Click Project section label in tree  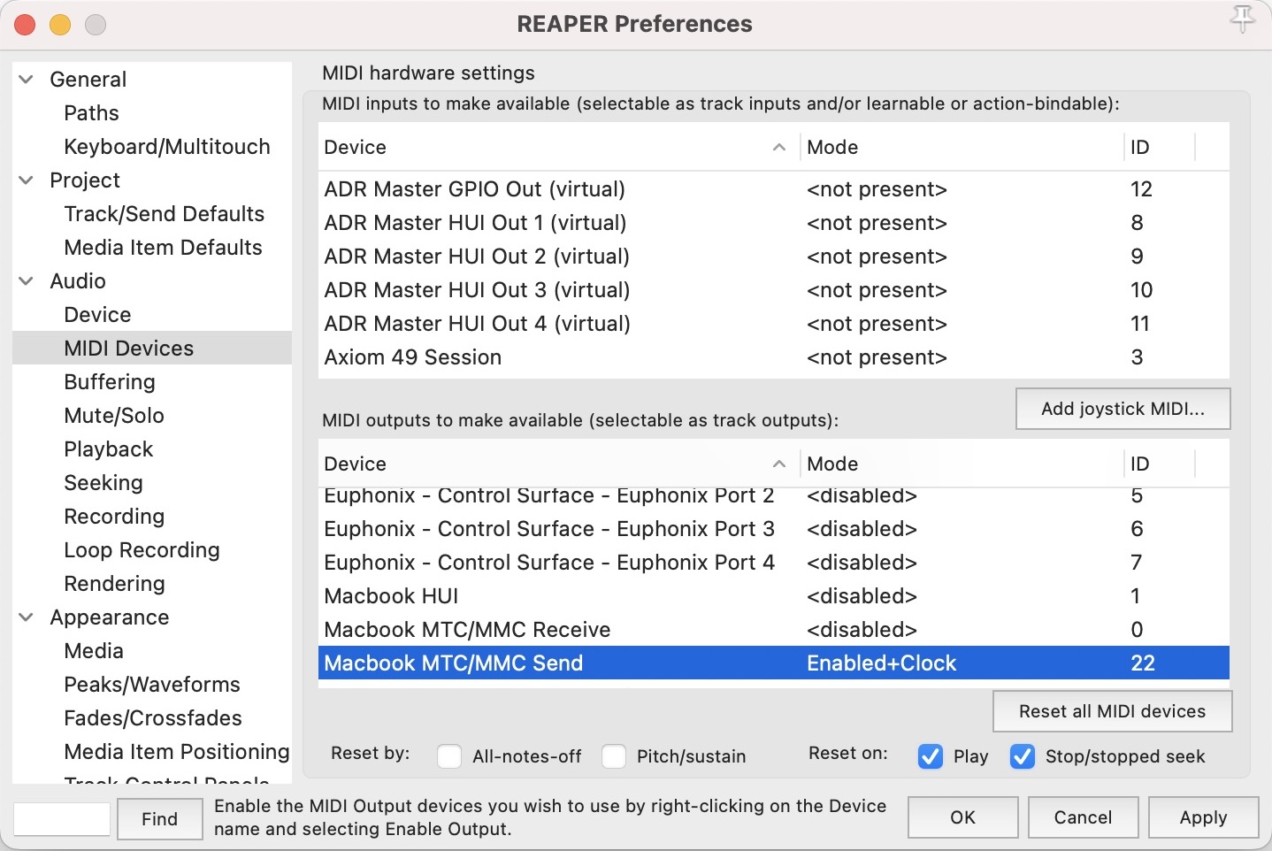pyautogui.click(x=85, y=180)
